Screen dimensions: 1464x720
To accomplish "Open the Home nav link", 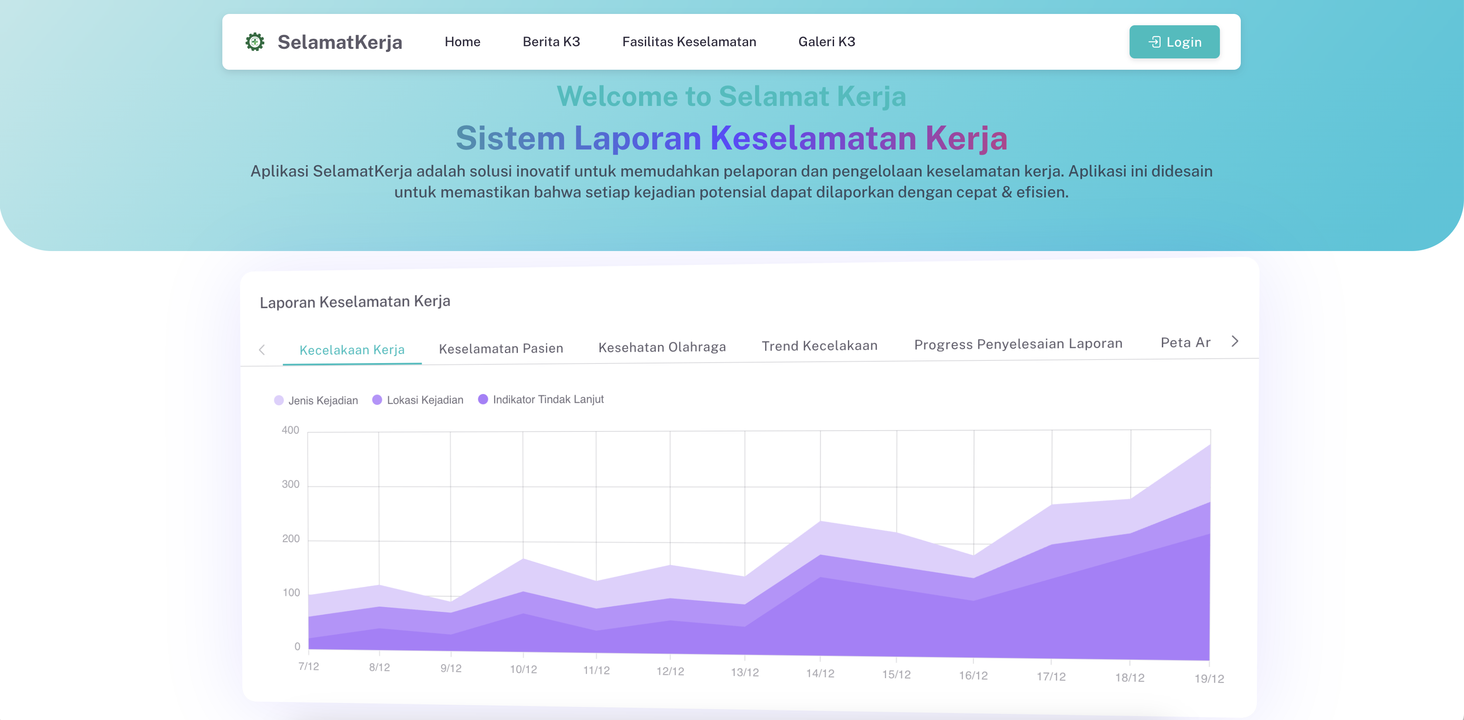I will point(462,41).
